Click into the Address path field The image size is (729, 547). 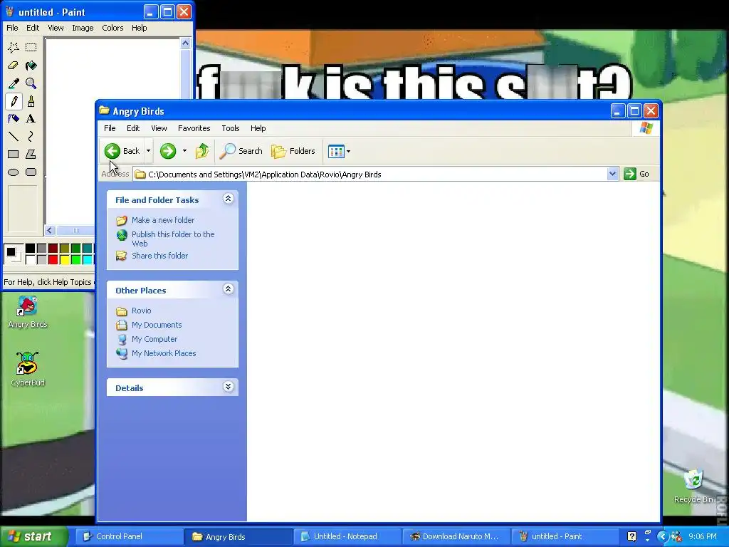click(x=370, y=174)
